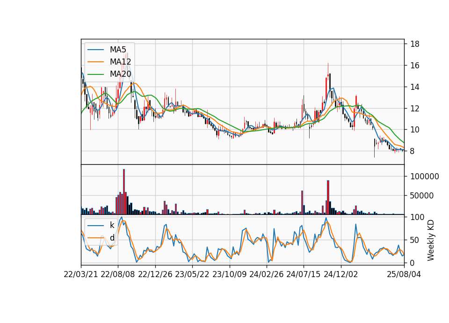Click the orange MA12 line sample in legend
The height and width of the screenshot is (323, 449).
(x=95, y=62)
